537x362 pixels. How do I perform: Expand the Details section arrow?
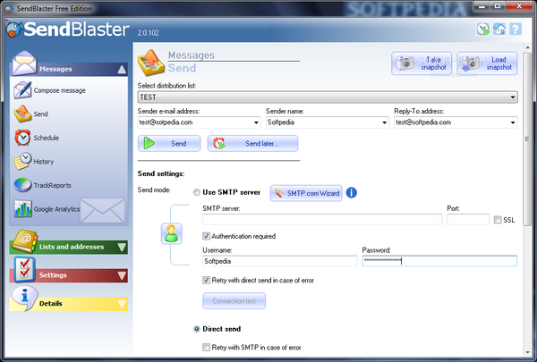[x=122, y=304]
